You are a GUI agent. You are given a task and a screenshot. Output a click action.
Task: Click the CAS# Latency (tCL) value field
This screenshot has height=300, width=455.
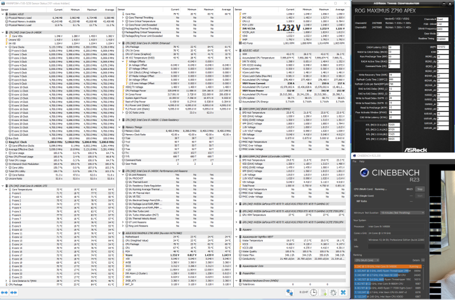click(x=394, y=47)
